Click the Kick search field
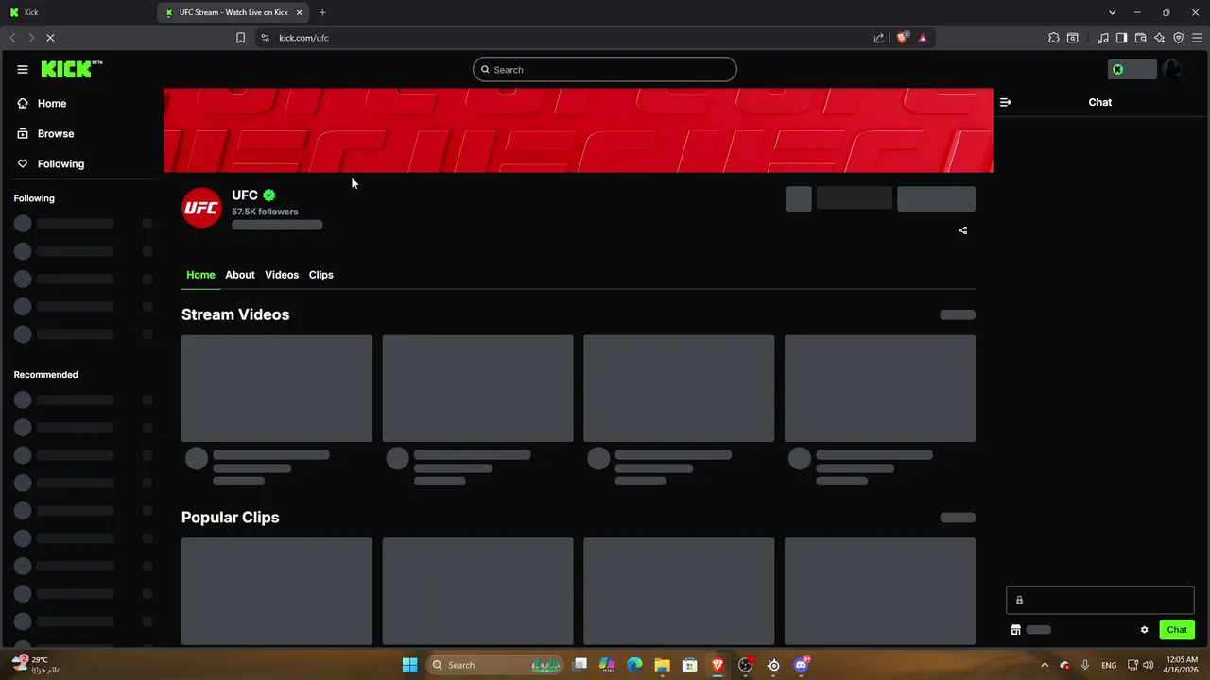The height and width of the screenshot is (680, 1210). tap(605, 69)
